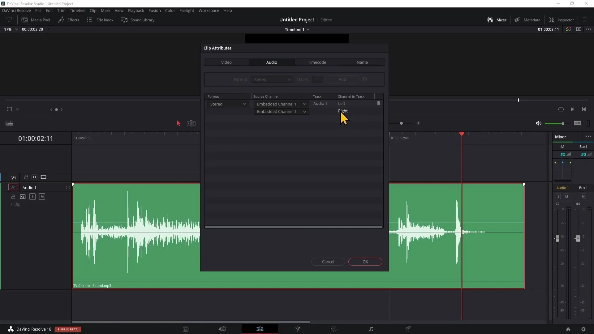Toggle the Mute M button on Audio 1
This screenshot has height=334, width=594.
[x=42, y=197]
